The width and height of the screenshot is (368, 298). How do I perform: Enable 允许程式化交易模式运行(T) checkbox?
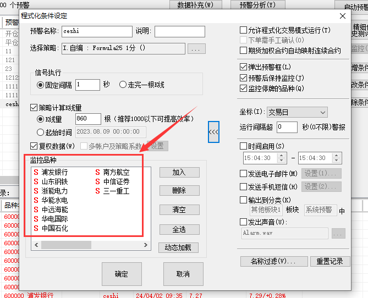click(243, 30)
